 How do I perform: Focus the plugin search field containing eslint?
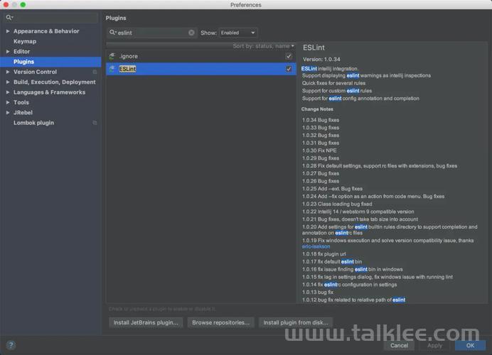tap(152, 33)
